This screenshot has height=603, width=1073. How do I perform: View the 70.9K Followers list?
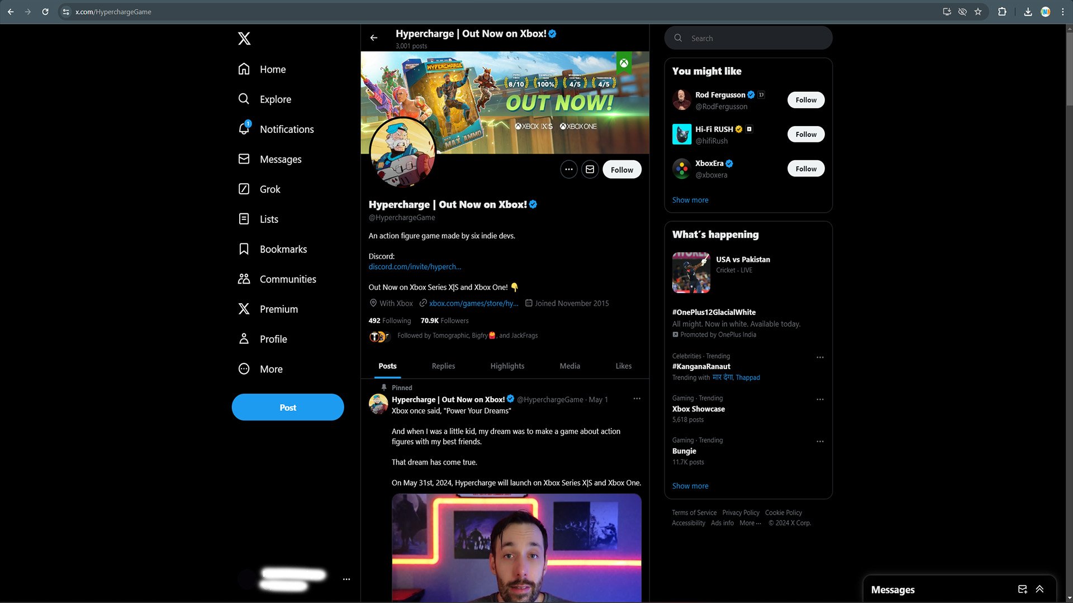pos(444,320)
